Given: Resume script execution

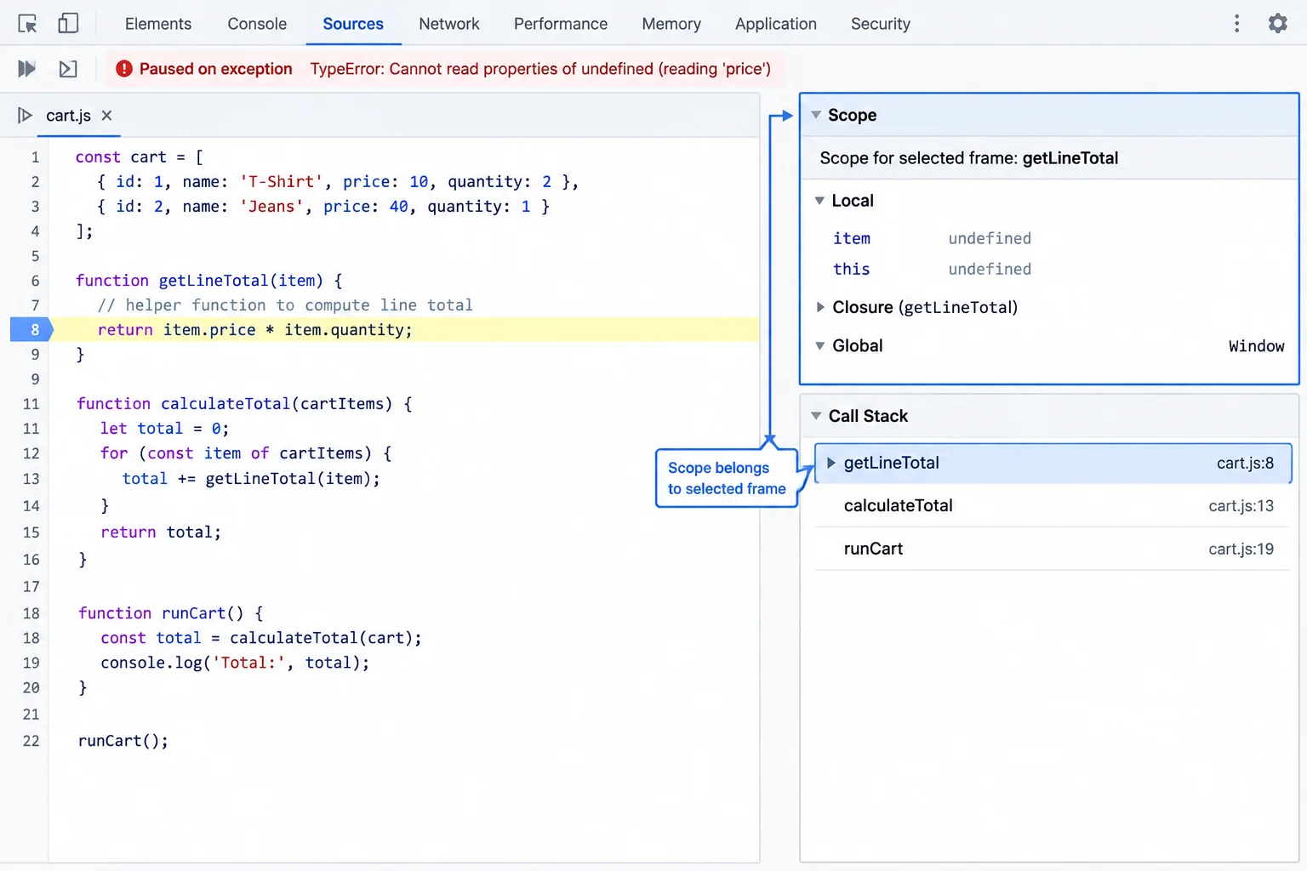Looking at the screenshot, I should pyautogui.click(x=27, y=69).
